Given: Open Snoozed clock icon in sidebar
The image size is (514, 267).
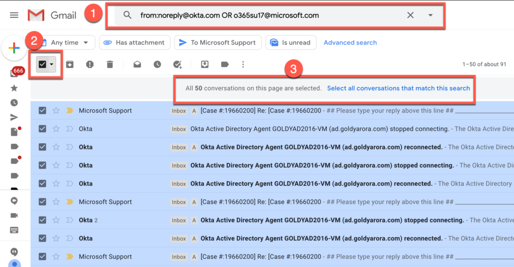Looking at the screenshot, I should pyautogui.click(x=14, y=103).
